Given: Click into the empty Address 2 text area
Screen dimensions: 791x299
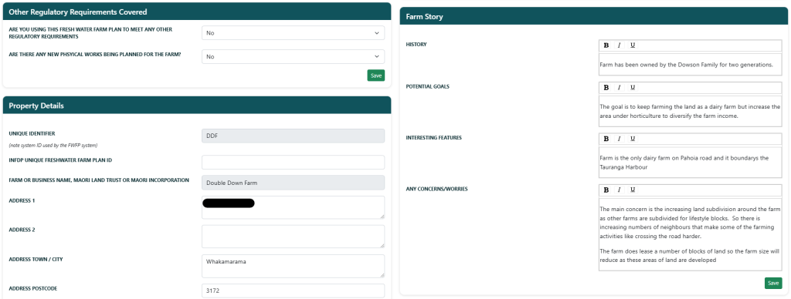Looking at the screenshot, I should coord(293,237).
